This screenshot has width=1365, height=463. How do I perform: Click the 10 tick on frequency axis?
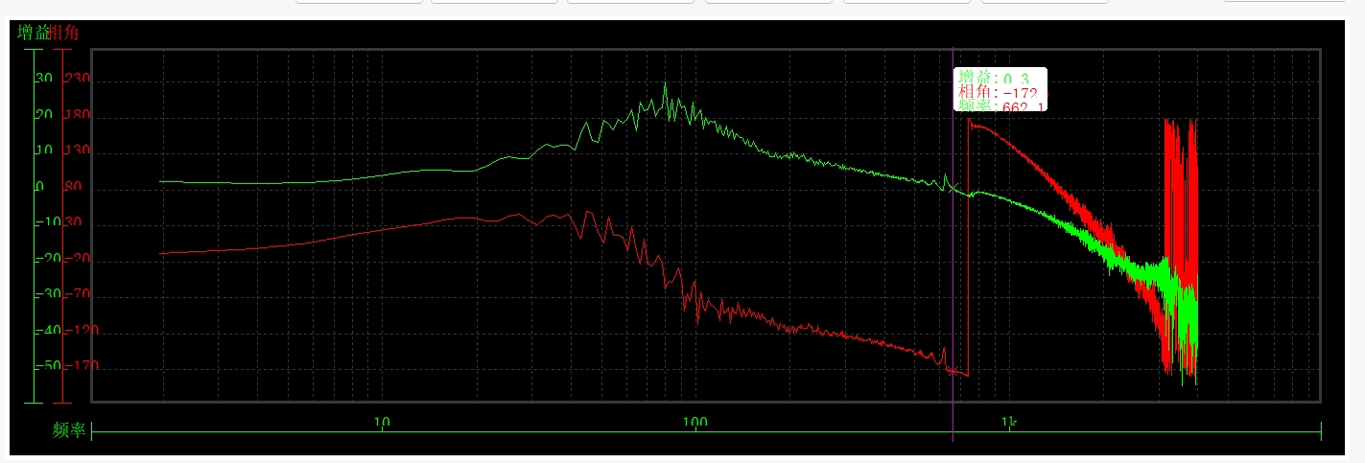pyautogui.click(x=381, y=423)
